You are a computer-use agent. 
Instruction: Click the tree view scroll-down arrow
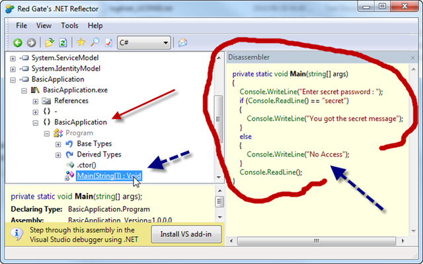219,178
